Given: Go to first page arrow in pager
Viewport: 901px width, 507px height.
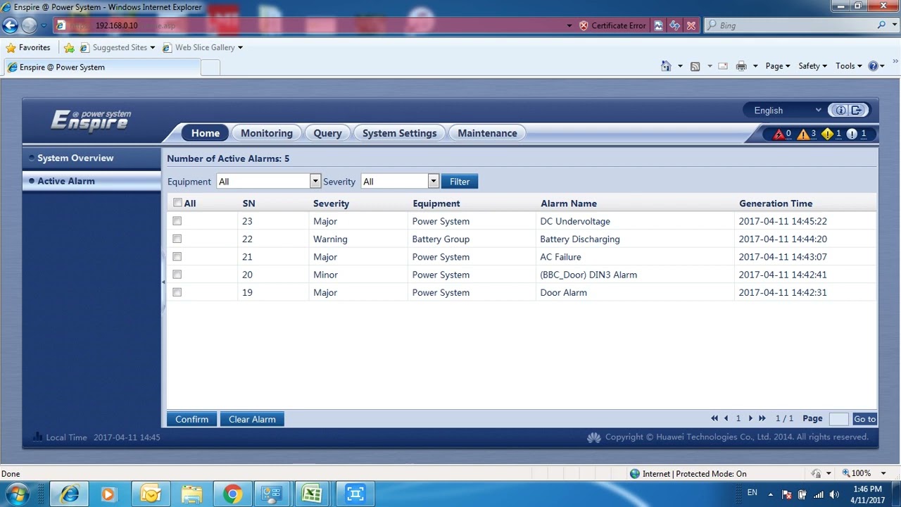Looking at the screenshot, I should click(x=714, y=418).
